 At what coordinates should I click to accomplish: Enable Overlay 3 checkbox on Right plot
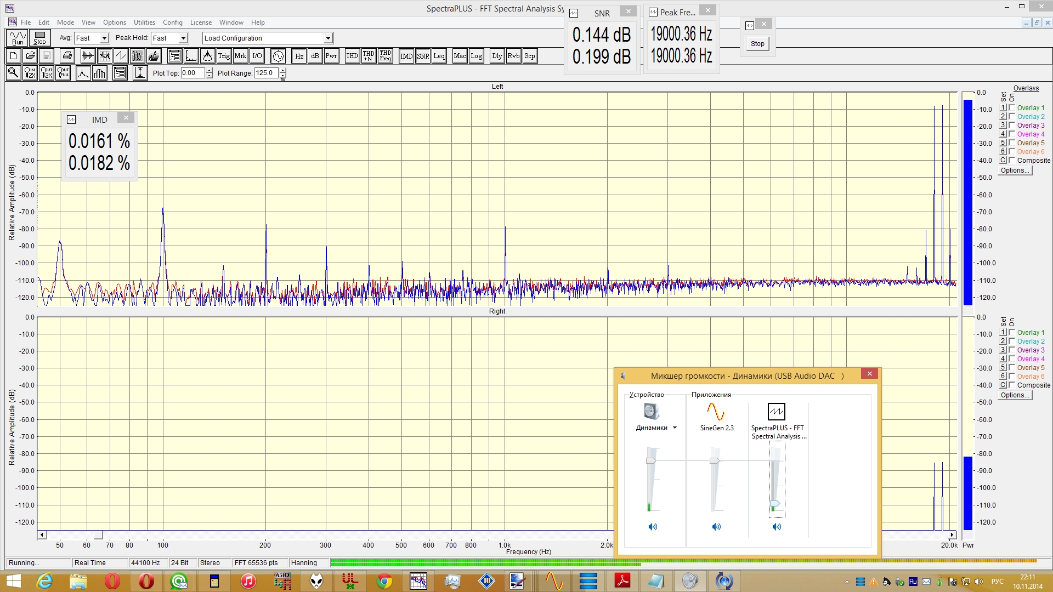pos(1012,350)
